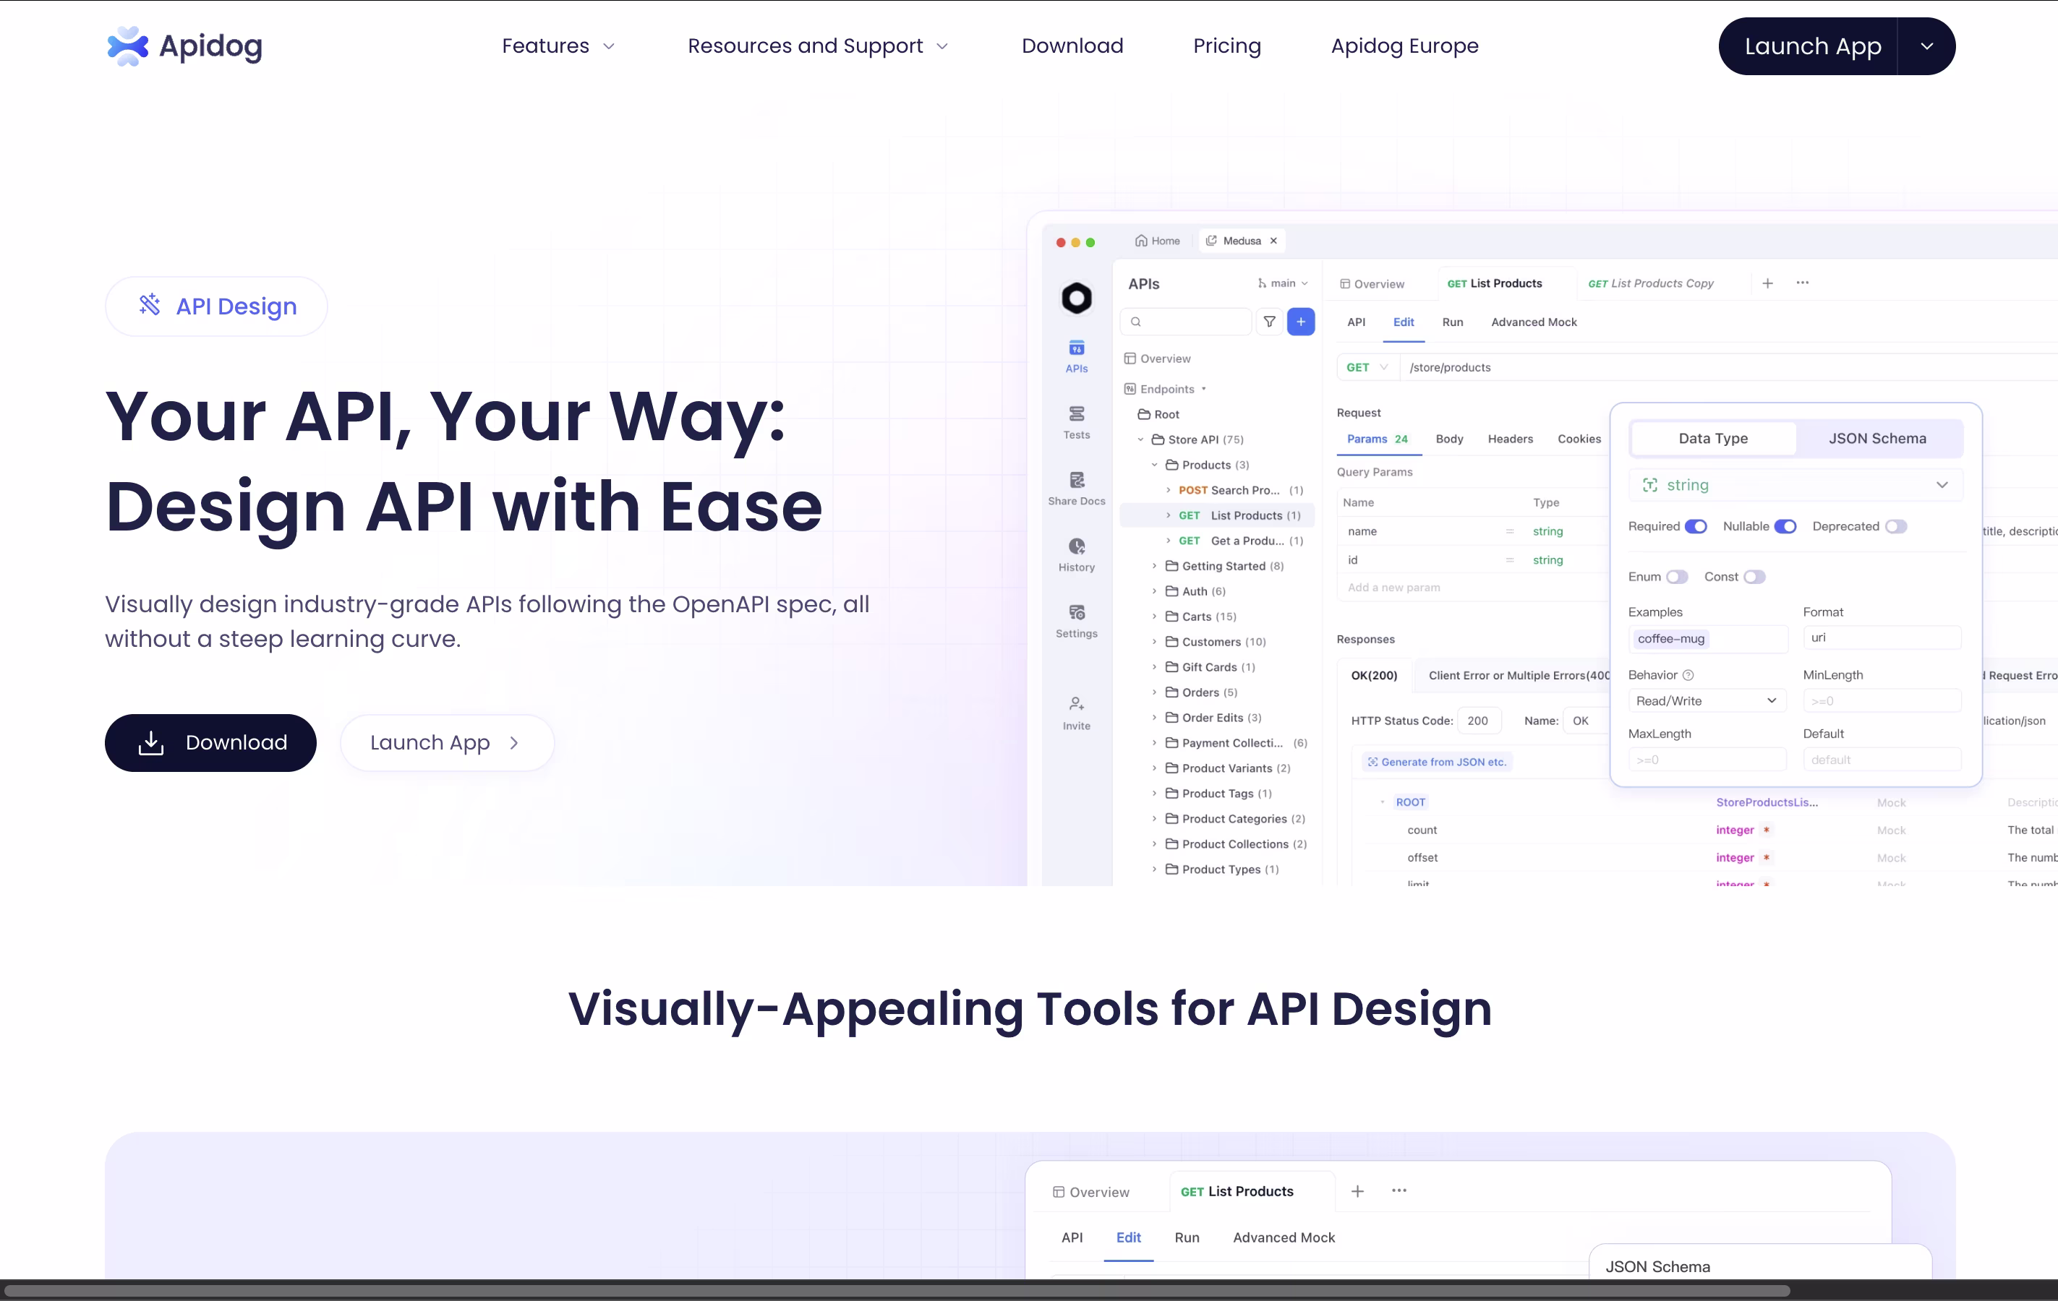The image size is (2058, 1301).
Task: Click the horizontal scrollbar at the bottom
Action: pos(897,1290)
